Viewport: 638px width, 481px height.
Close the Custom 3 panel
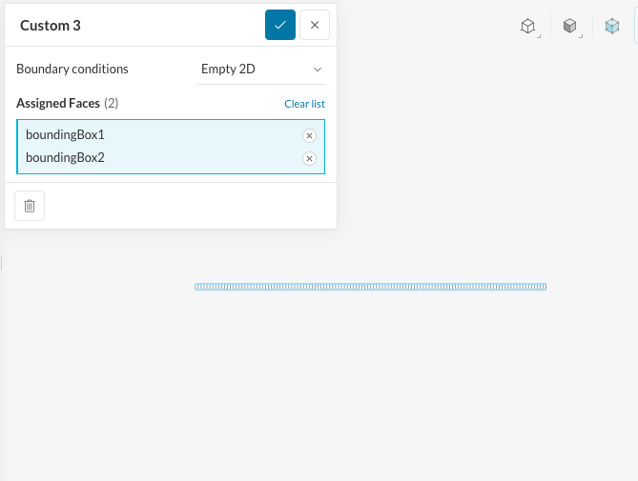click(x=315, y=26)
